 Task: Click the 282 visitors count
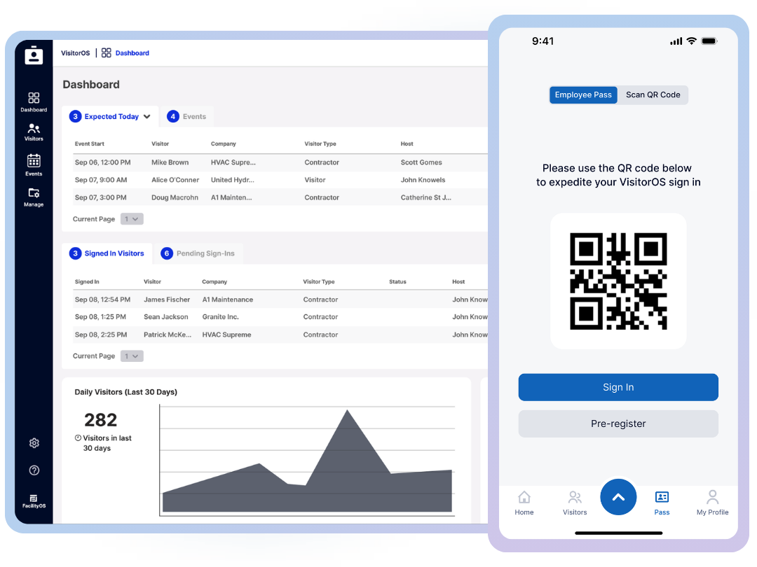point(100,420)
